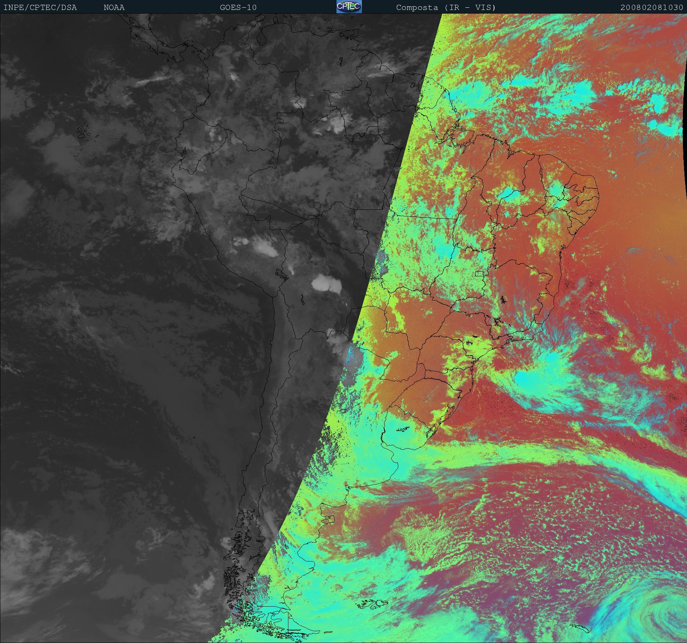
Task: Click the Galapagos Islands outline in the Pacific
Action: click(84, 133)
